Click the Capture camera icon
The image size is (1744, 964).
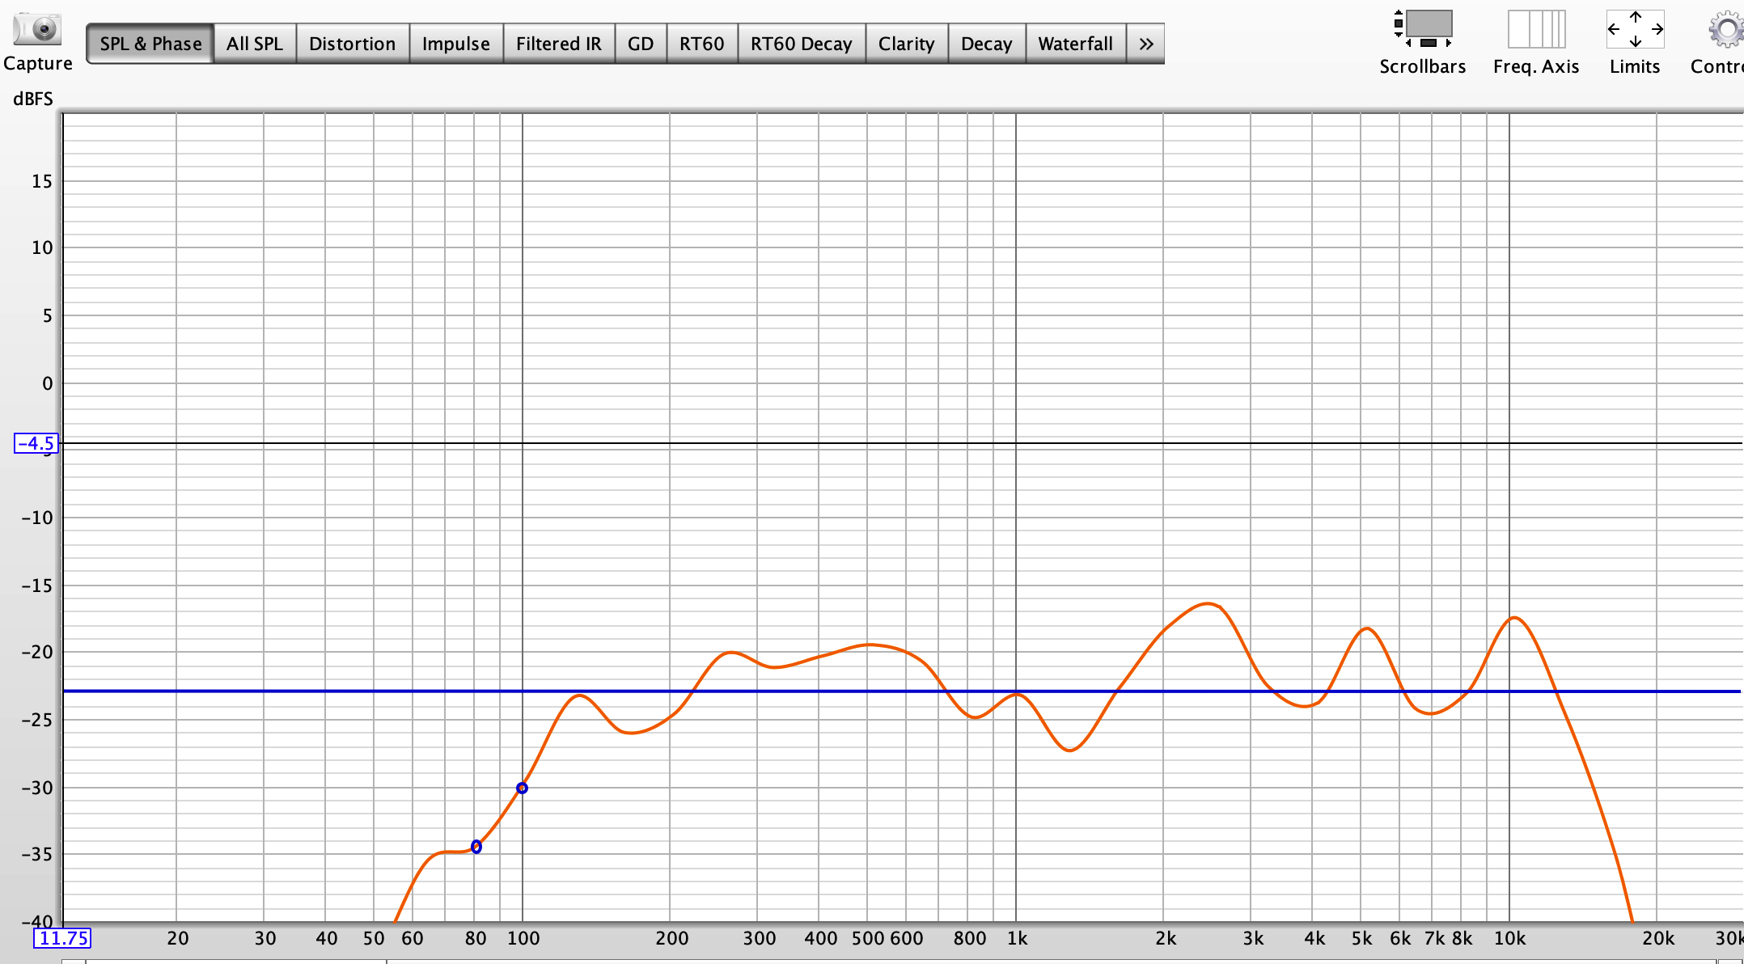coord(37,29)
